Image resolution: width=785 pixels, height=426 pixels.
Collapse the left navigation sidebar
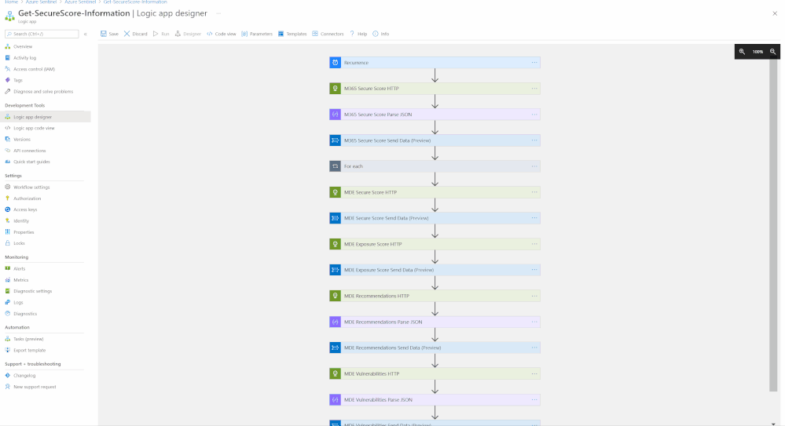point(86,34)
